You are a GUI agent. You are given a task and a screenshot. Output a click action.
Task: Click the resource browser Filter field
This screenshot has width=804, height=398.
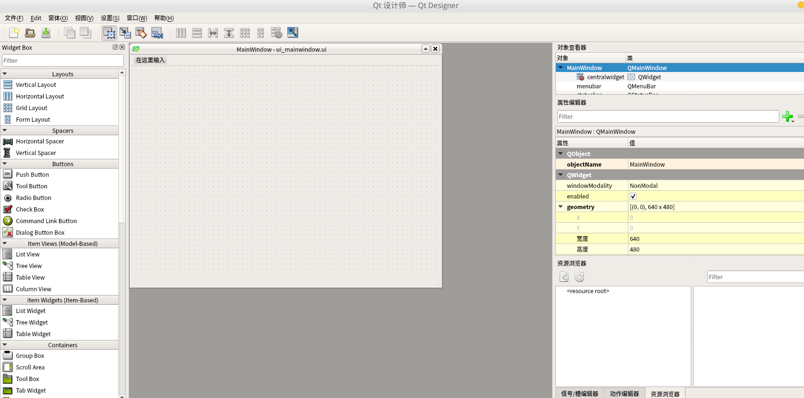coord(755,277)
